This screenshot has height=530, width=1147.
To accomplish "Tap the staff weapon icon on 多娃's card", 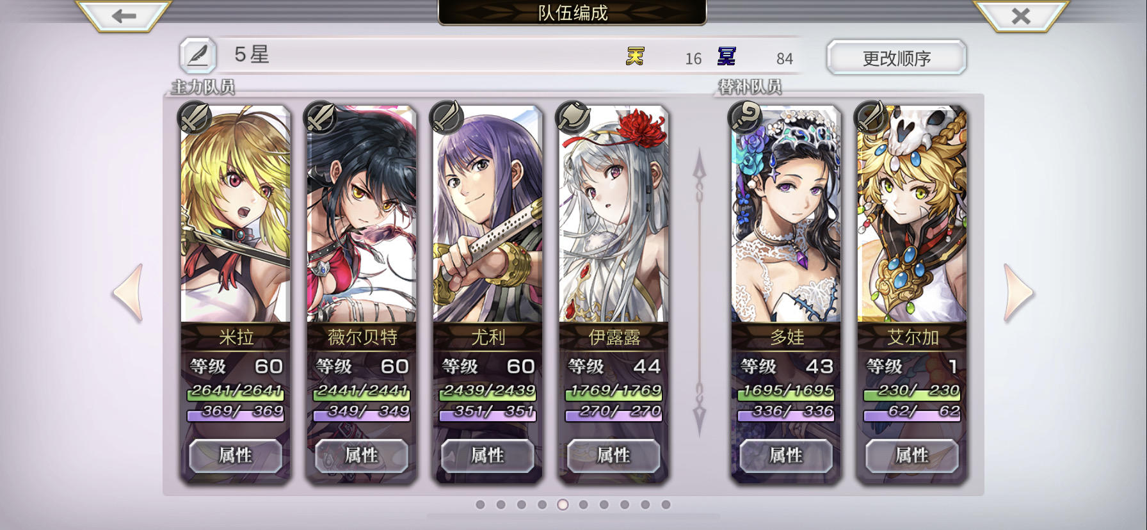I will tap(745, 117).
